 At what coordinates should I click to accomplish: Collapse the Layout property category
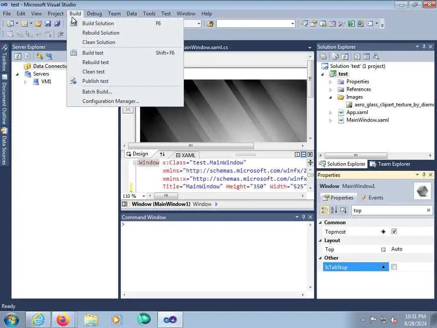click(320, 240)
